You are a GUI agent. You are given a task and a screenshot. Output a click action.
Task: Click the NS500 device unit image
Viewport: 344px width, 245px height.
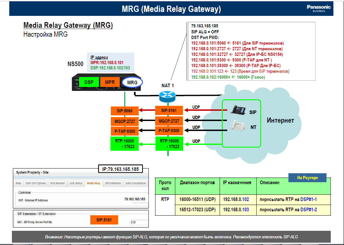click(107, 82)
